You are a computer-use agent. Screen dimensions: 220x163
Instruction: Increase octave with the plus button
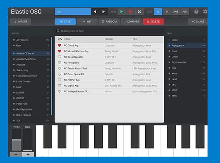coord(28,154)
